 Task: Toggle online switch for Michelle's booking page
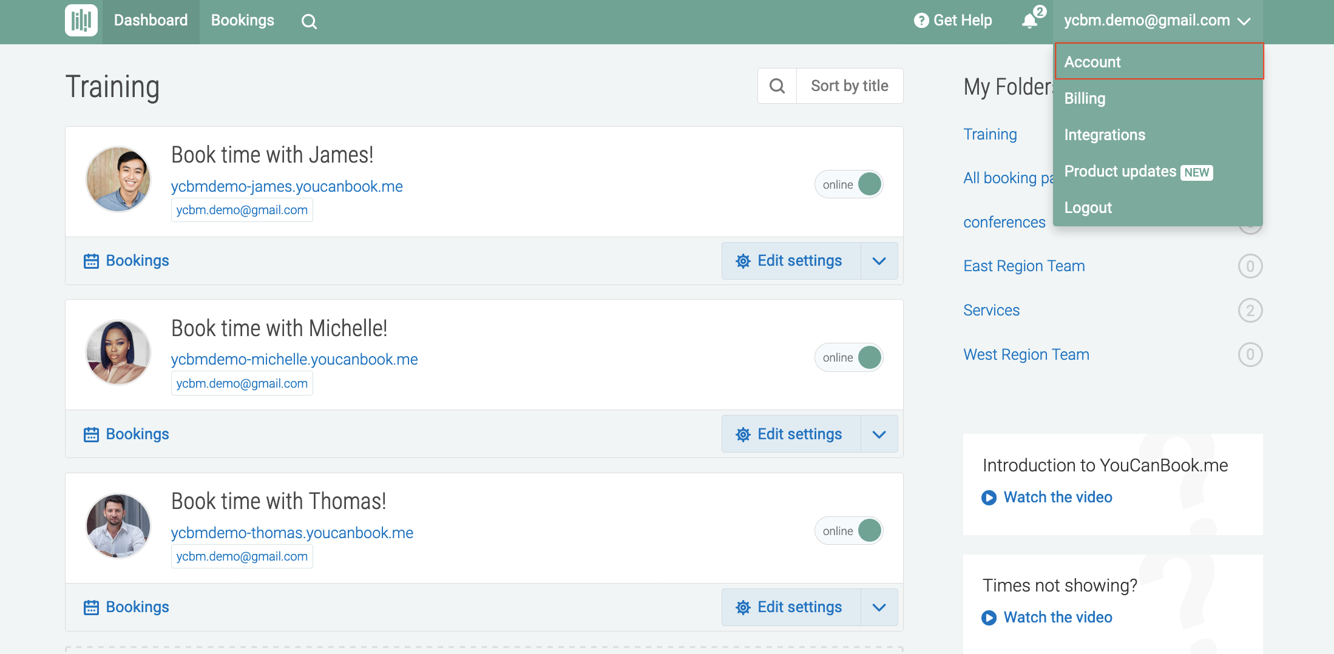click(x=848, y=357)
